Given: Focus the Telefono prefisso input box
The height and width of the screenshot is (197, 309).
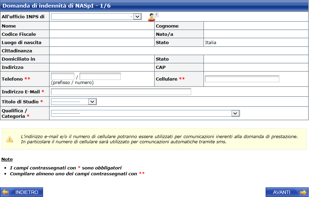Looking at the screenshot, I should pos(63,76).
